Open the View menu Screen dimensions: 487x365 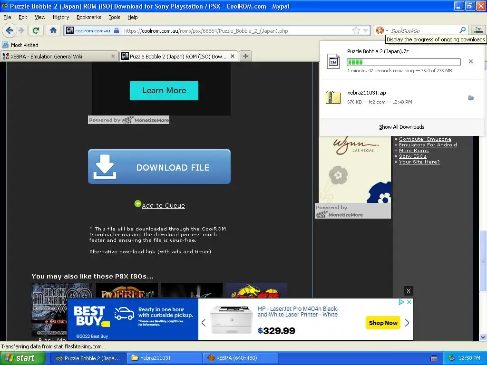click(40, 17)
